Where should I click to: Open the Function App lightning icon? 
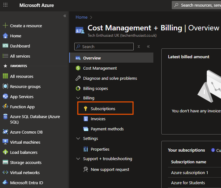click(5, 107)
